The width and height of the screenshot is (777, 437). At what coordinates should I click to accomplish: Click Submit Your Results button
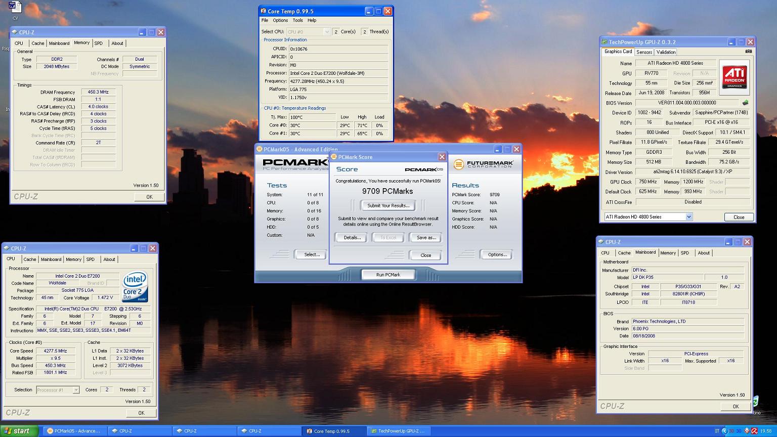(388, 205)
